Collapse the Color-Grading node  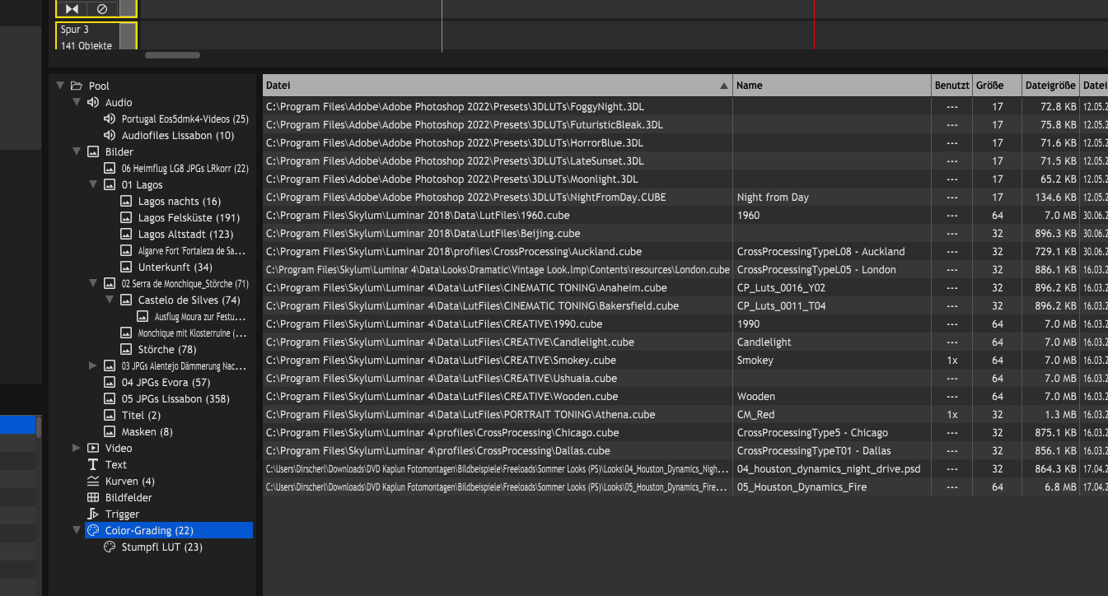click(77, 530)
